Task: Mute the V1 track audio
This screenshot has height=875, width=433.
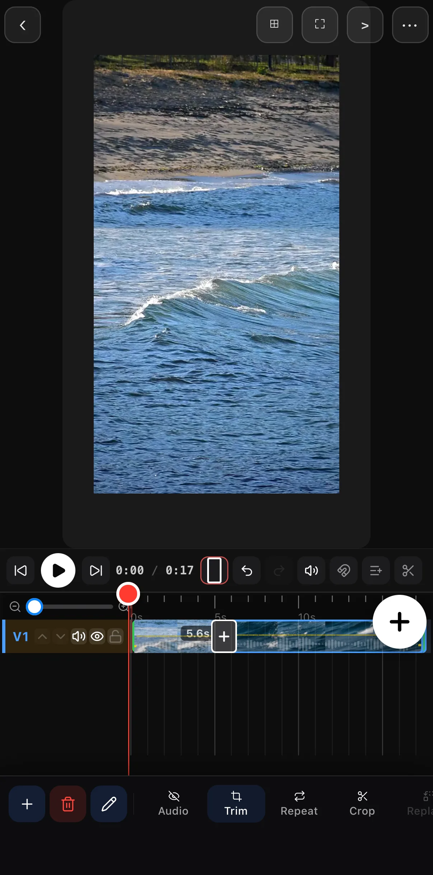Action: 79,636
